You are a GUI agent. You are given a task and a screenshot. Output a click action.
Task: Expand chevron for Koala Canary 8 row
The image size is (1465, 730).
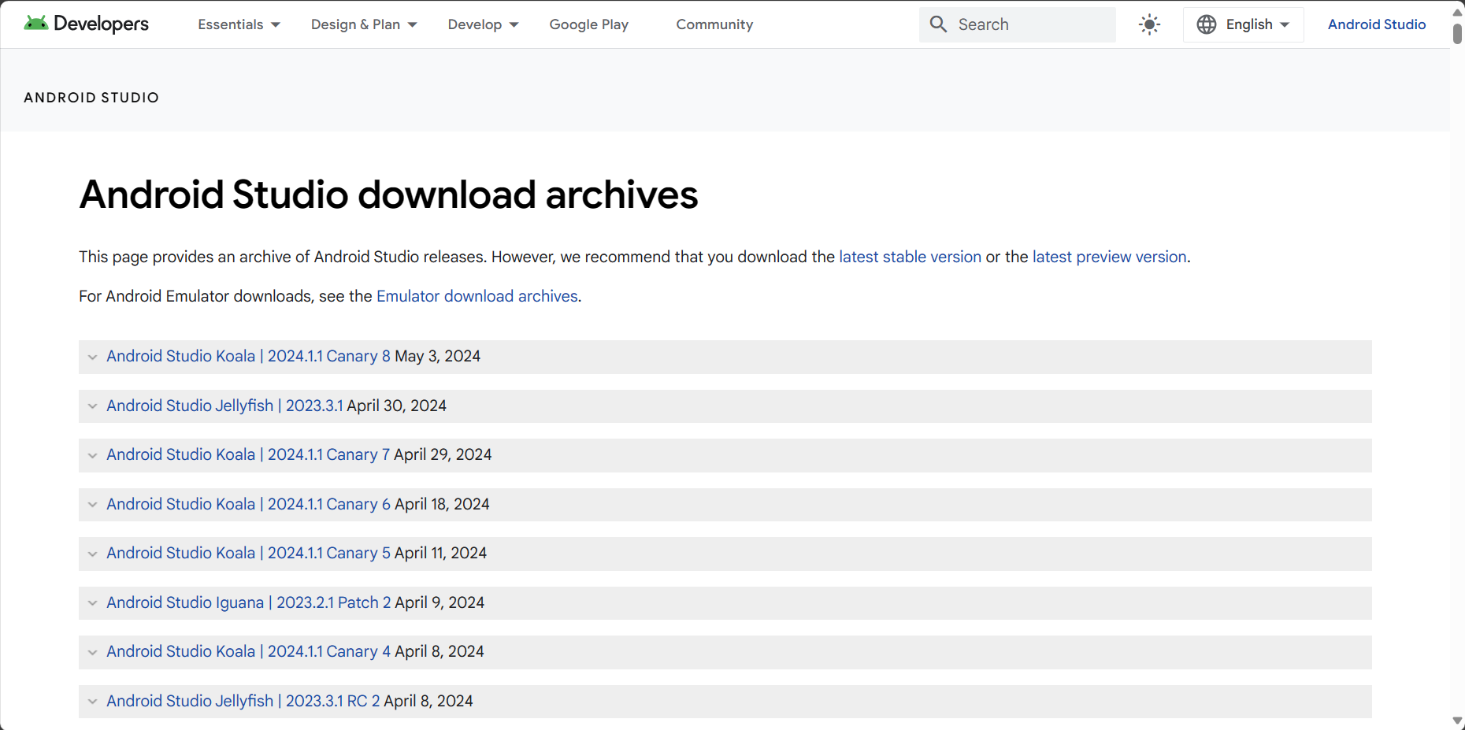click(x=92, y=357)
